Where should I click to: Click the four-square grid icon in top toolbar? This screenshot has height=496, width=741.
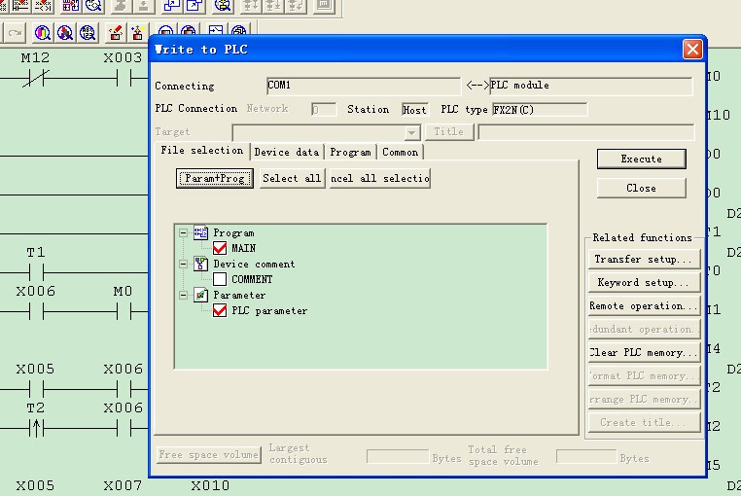tap(71, 6)
